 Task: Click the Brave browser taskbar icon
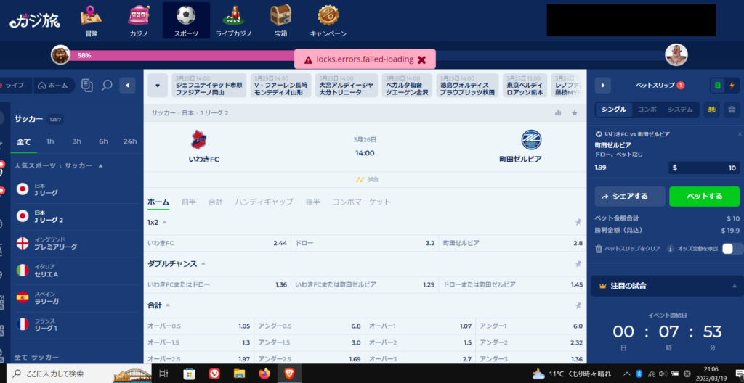289,374
